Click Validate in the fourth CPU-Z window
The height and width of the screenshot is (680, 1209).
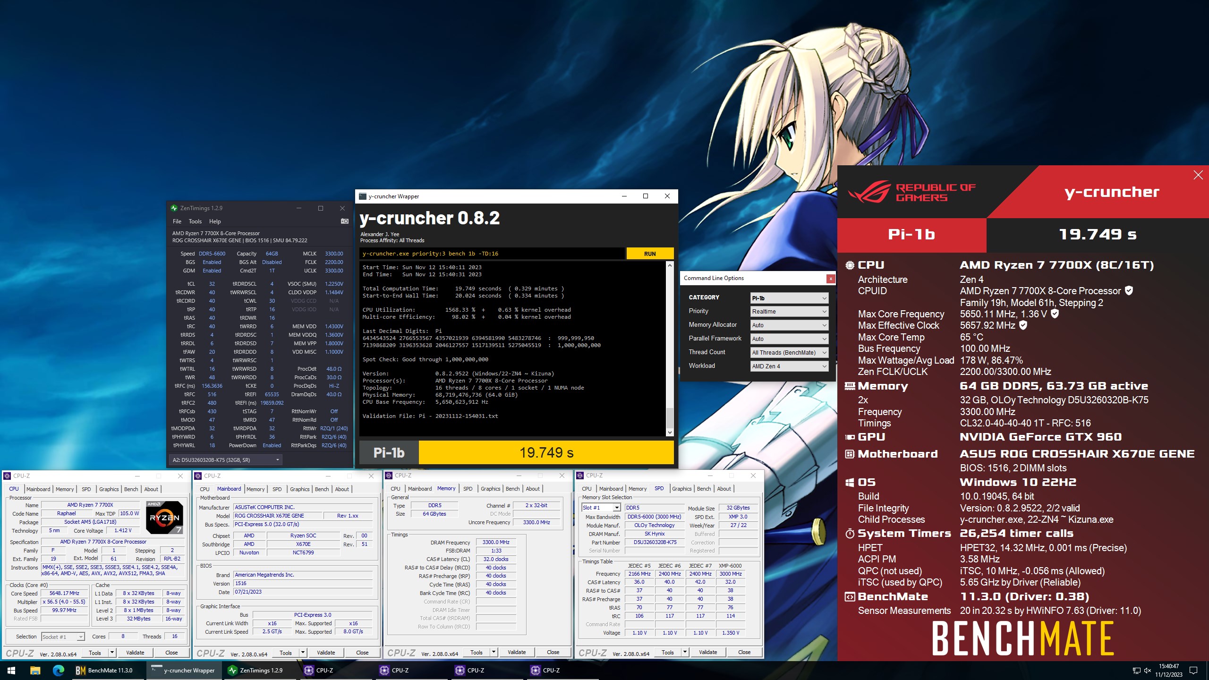pyautogui.click(x=708, y=653)
